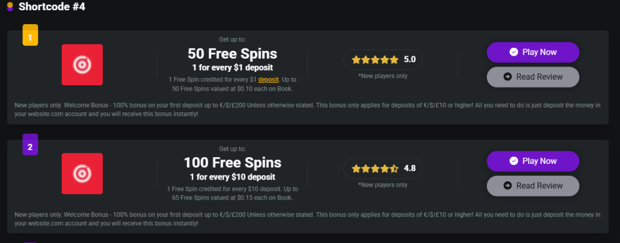
Task: Follow the yellow 'deposit' link in offer text
Action: click(x=268, y=80)
